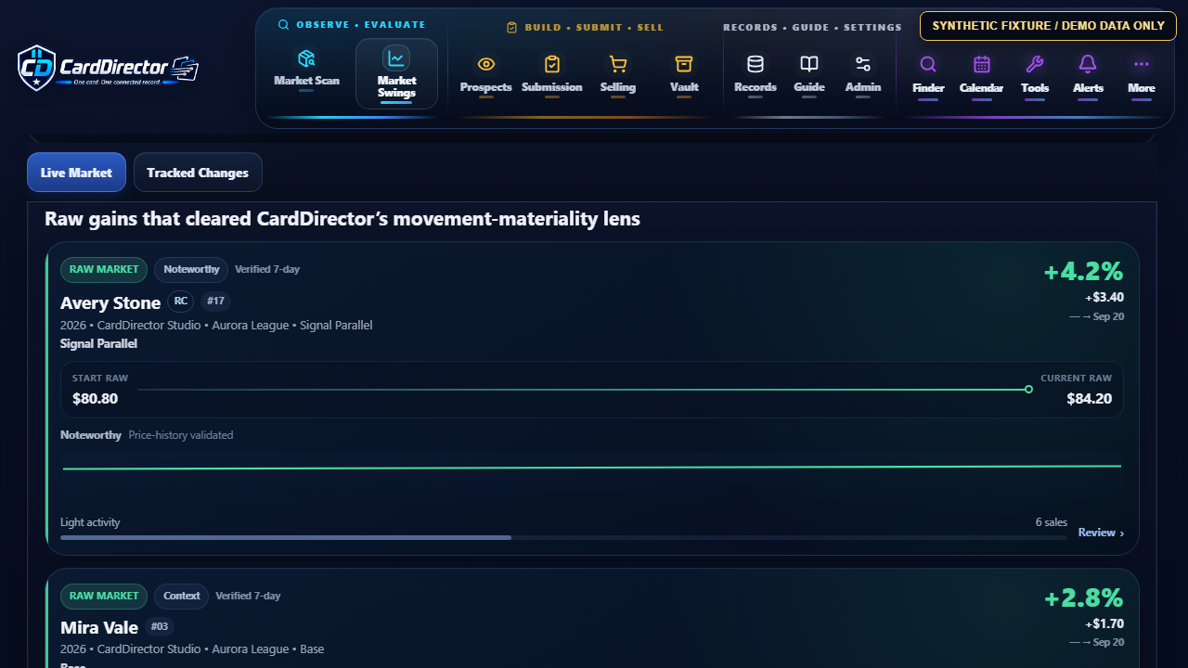The width and height of the screenshot is (1188, 668).
Task: Click the Synthetic Fixture demo data banner
Action: (x=1048, y=26)
